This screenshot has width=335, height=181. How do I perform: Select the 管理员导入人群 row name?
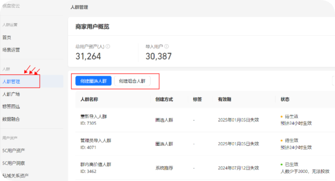click(x=96, y=140)
